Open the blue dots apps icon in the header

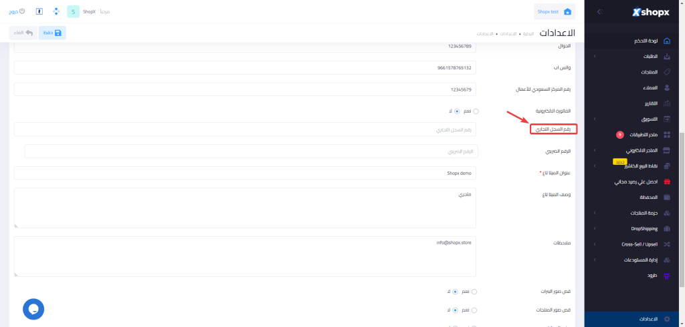coord(56,11)
